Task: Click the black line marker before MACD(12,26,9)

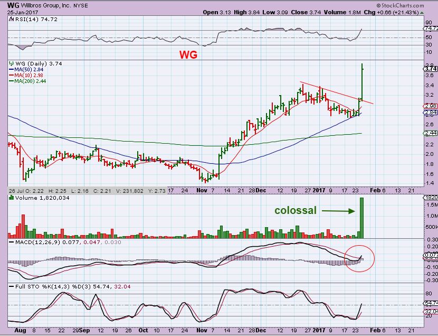Action: point(12,242)
